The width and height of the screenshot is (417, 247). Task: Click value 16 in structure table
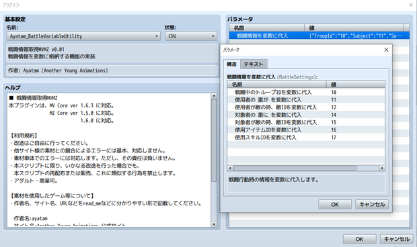coord(334,130)
